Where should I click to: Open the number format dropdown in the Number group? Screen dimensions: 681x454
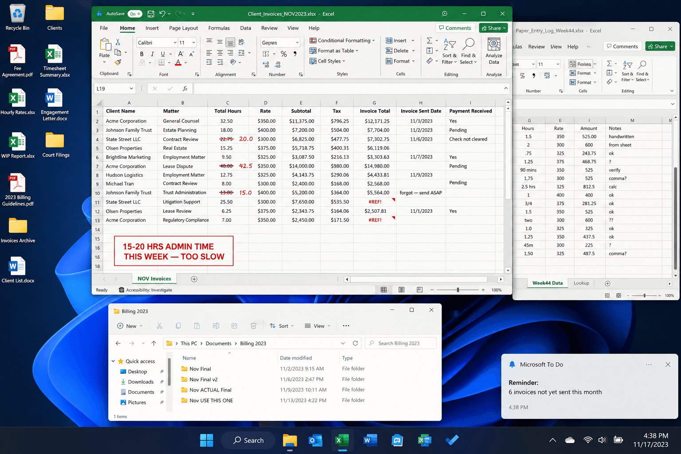pyautogui.click(x=297, y=43)
